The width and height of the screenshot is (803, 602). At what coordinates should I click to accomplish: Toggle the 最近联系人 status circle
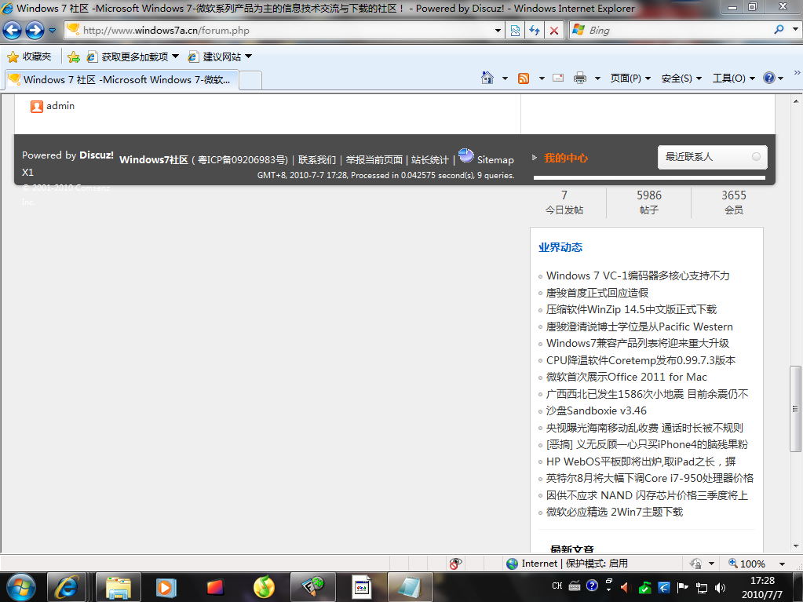[757, 157]
